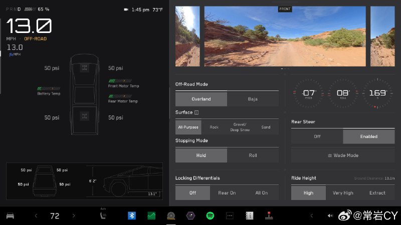Launch Spotify from the bottom bar
The height and width of the screenshot is (225, 401).
tap(210, 216)
